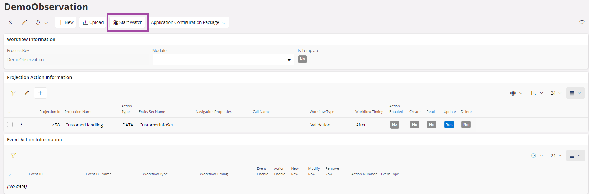Expand Application Configuration Package menu
The width and height of the screenshot is (589, 194).
point(188,22)
